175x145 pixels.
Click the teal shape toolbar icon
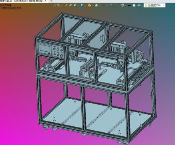pos(139,5)
